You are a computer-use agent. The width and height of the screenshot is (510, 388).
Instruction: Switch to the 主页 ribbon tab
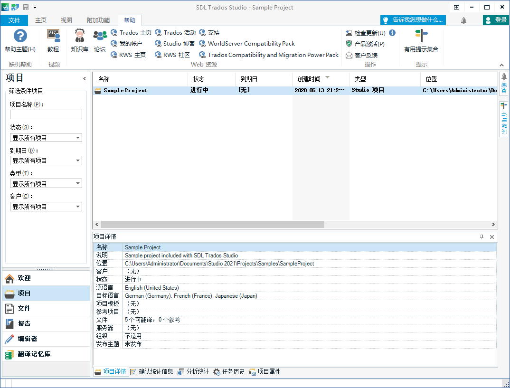pyautogui.click(x=41, y=20)
